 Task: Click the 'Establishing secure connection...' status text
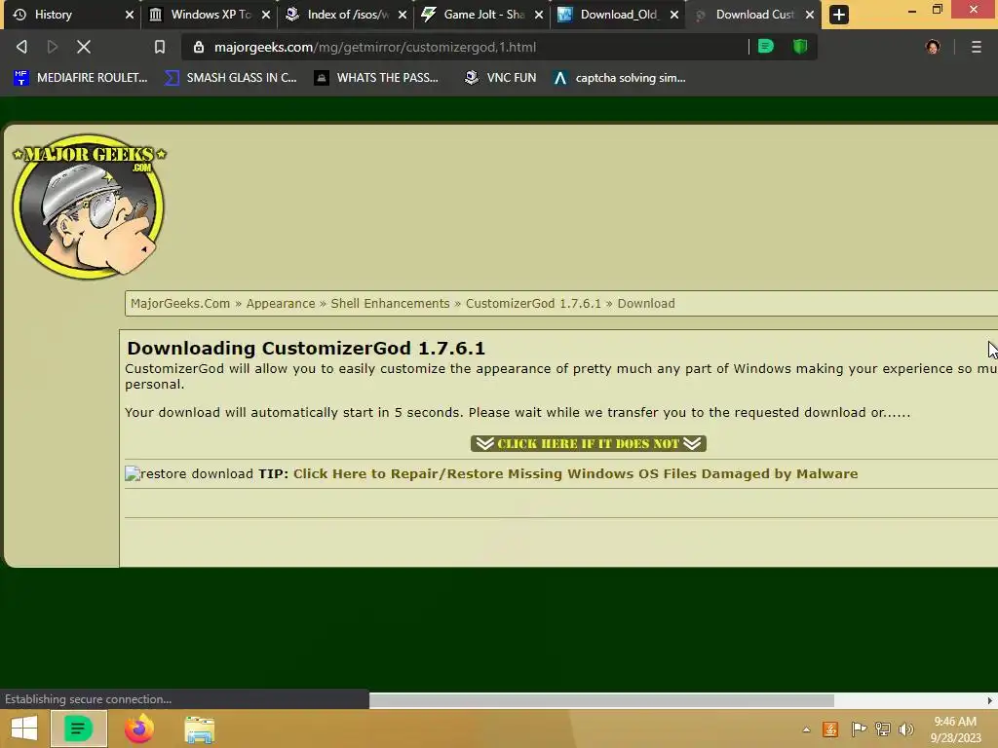point(89,699)
